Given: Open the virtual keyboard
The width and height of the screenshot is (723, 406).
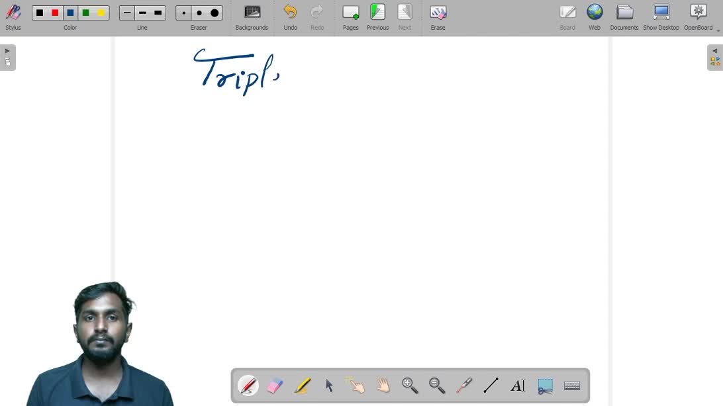Looking at the screenshot, I should click(572, 386).
